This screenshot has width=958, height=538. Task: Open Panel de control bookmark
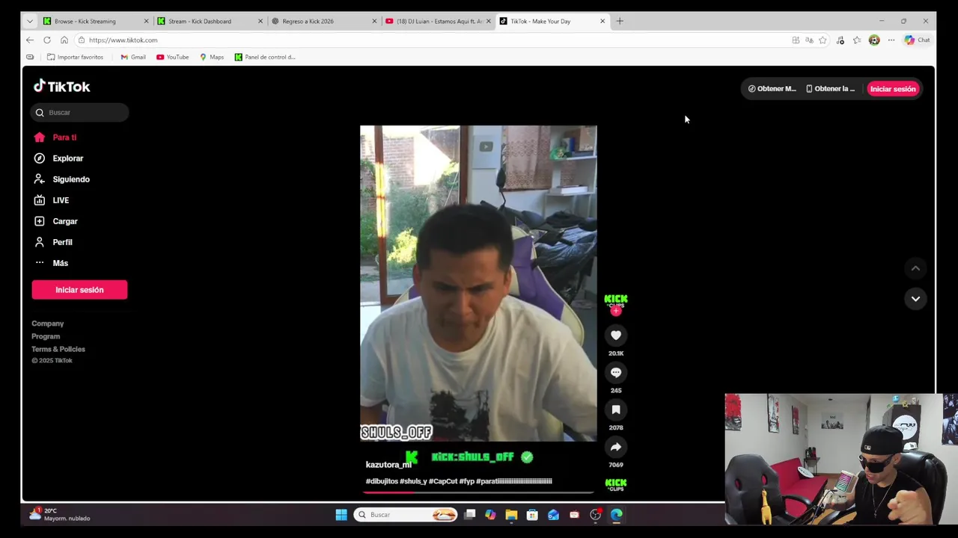pos(265,57)
